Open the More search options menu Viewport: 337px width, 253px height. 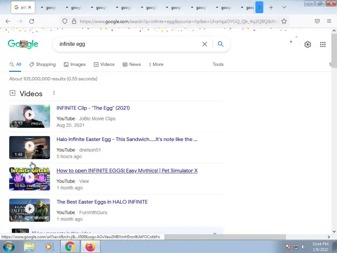tap(156, 64)
